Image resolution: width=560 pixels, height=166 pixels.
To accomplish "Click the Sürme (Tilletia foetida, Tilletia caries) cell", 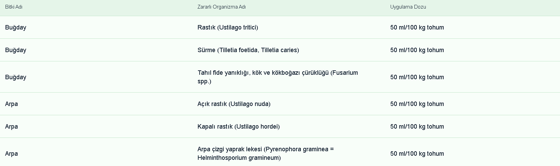I will point(248,50).
